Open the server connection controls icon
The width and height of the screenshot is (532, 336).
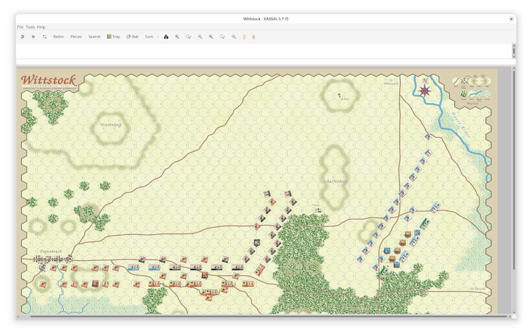pos(45,37)
